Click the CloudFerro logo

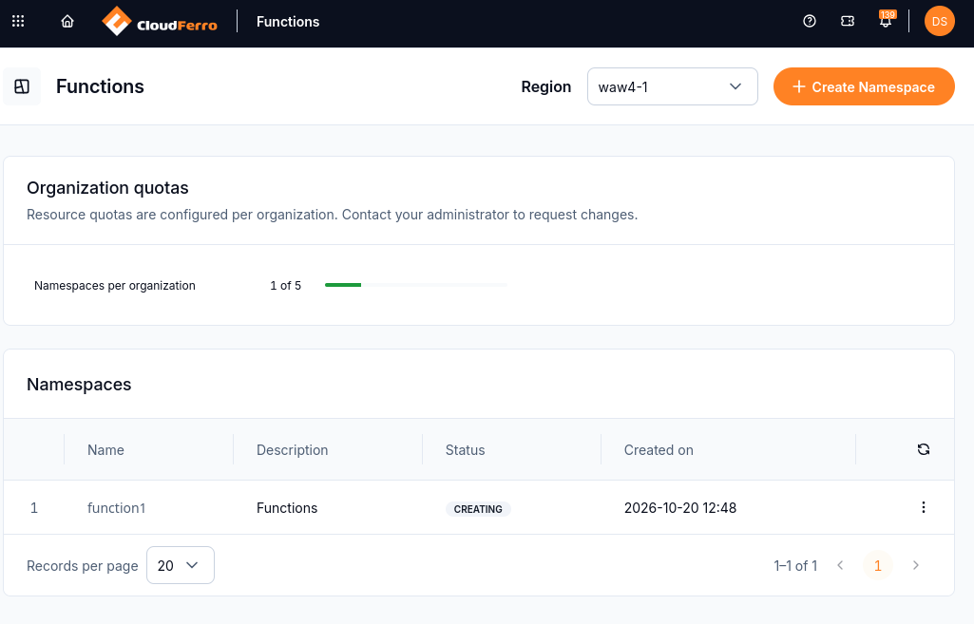point(160,22)
